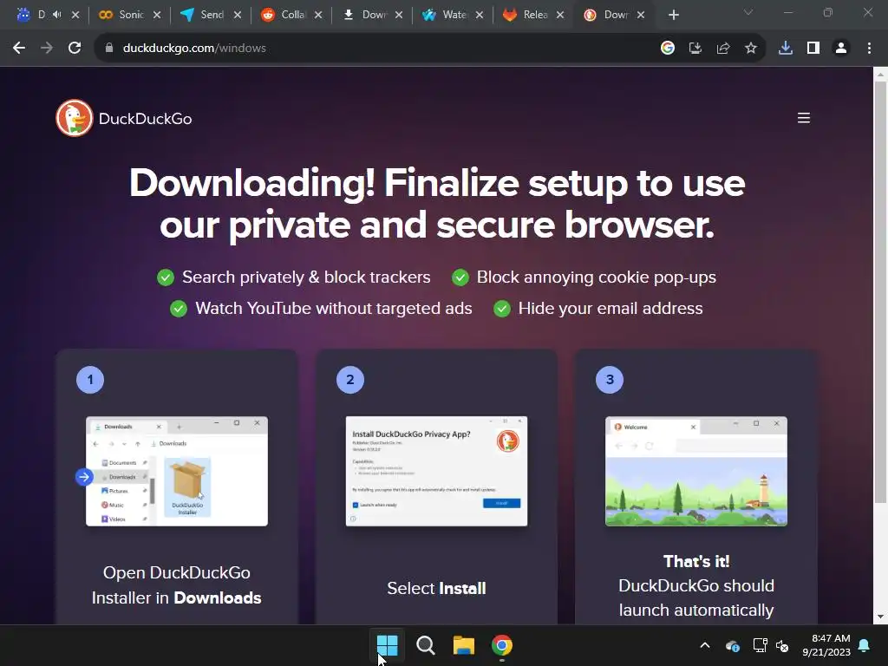This screenshot has width=888, height=666.
Task: Click the DuckDuckGo wordmark text
Action: tap(145, 119)
